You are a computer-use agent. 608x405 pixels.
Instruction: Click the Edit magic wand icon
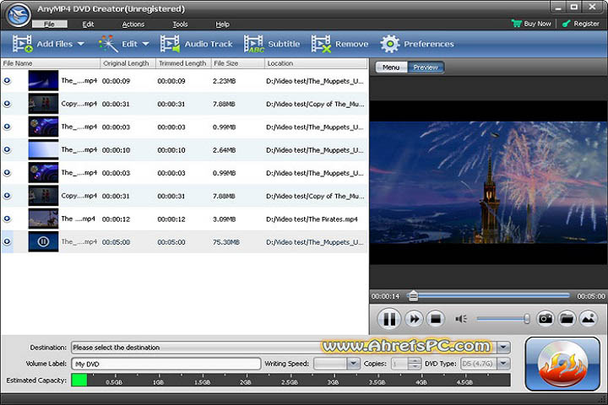[108, 44]
